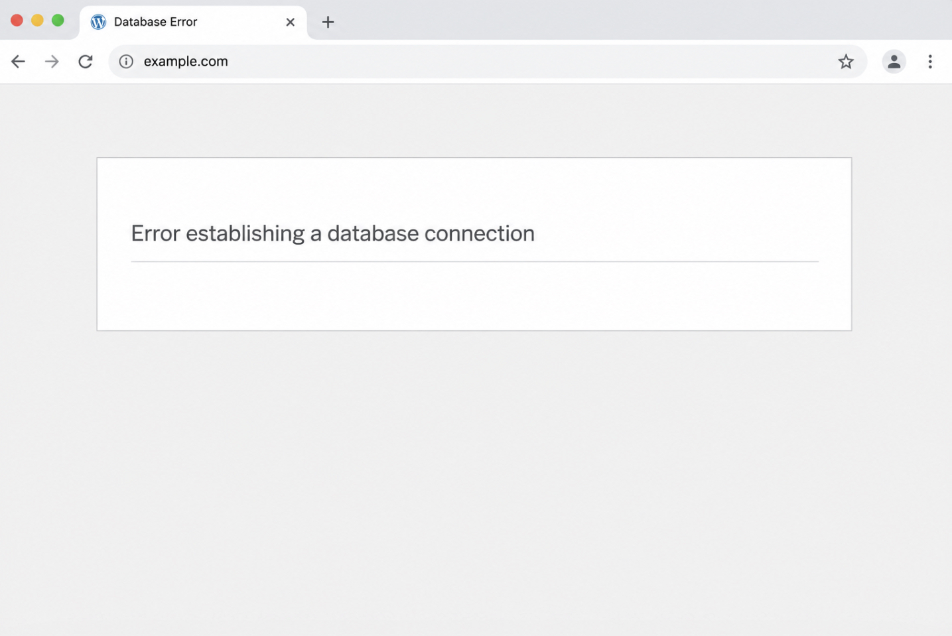Image resolution: width=952 pixels, height=636 pixels.
Task: Click the WordPress favicon on the tab
Action: pyautogui.click(x=98, y=22)
